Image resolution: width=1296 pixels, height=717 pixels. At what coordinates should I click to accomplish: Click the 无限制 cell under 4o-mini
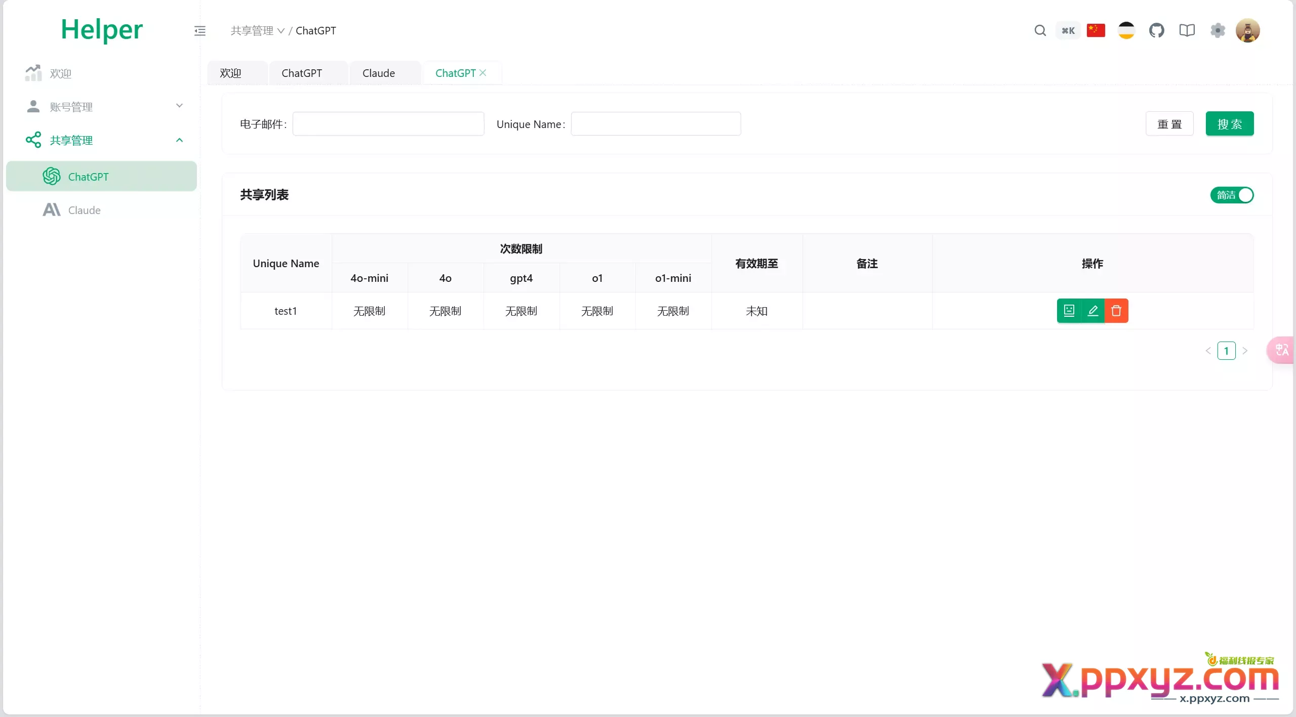(369, 311)
